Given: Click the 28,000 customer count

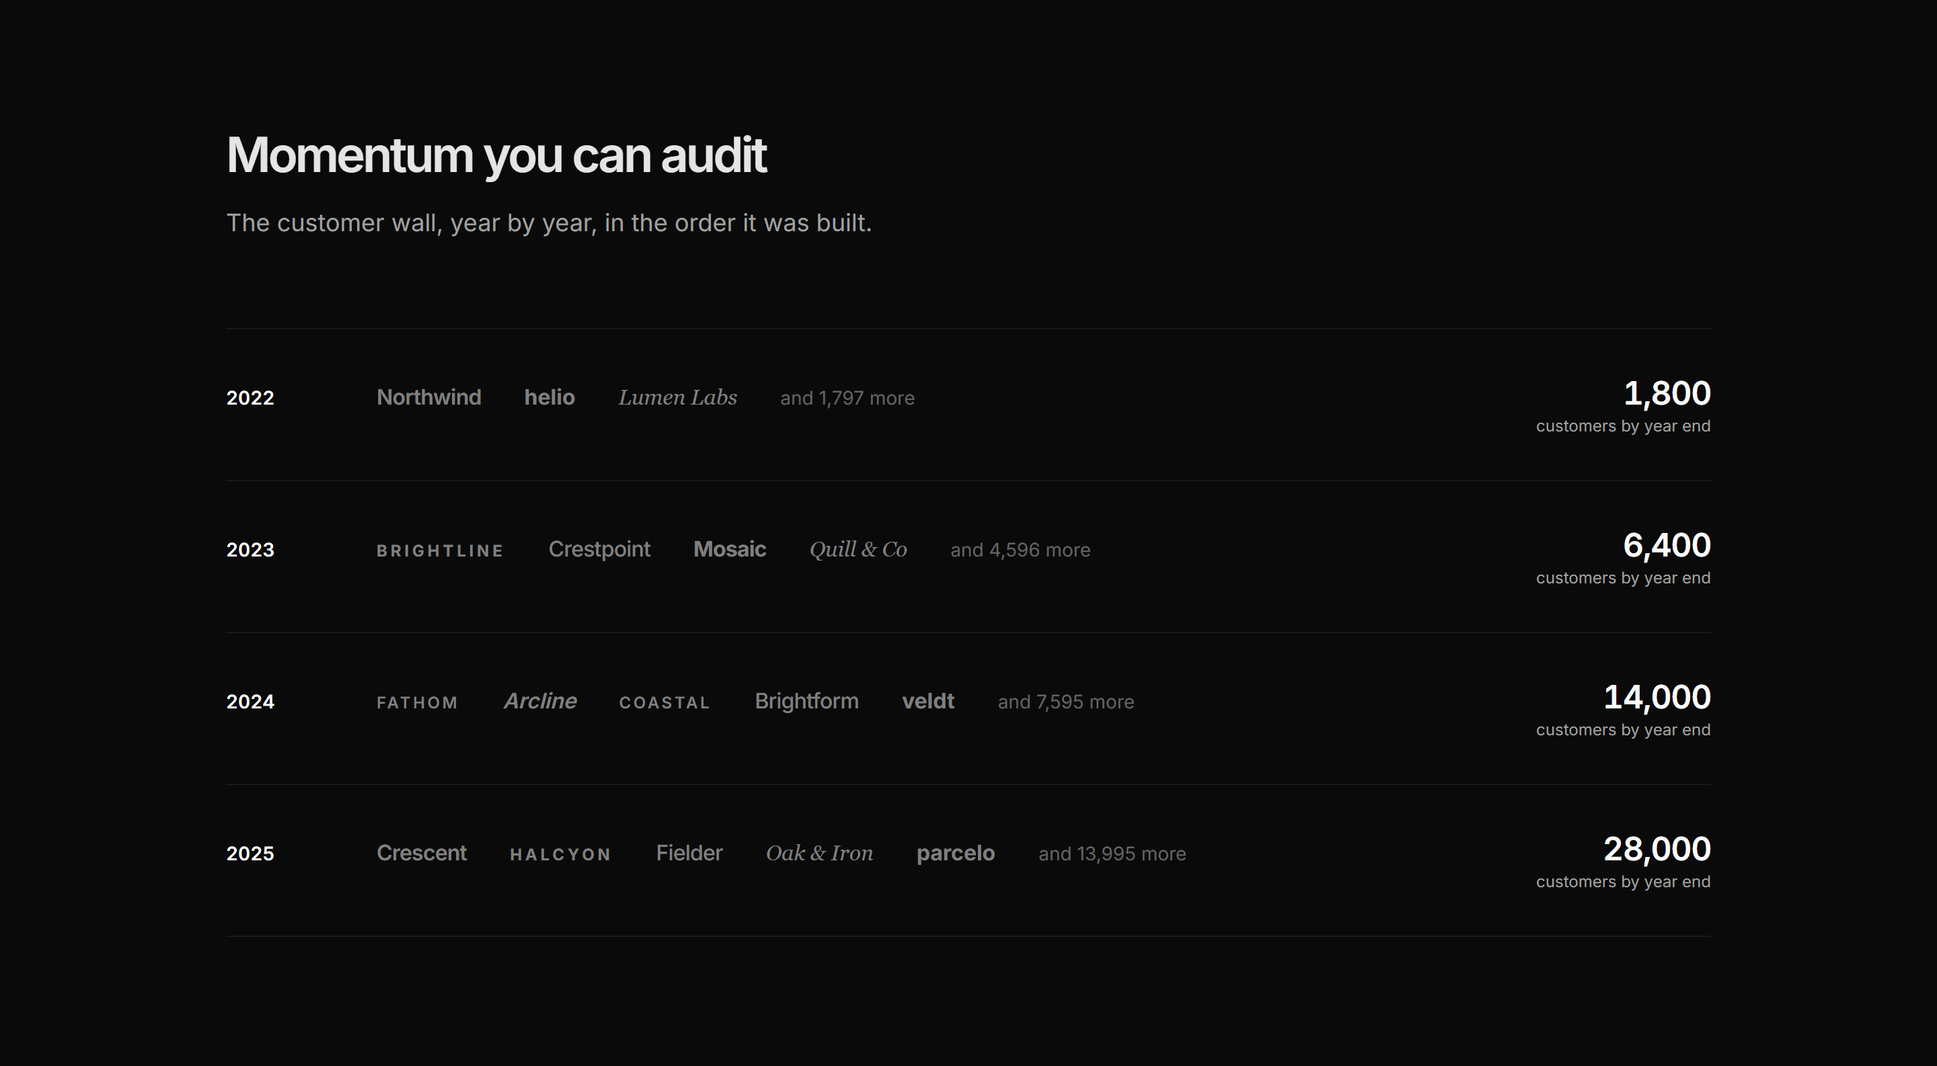Looking at the screenshot, I should [x=1657, y=849].
